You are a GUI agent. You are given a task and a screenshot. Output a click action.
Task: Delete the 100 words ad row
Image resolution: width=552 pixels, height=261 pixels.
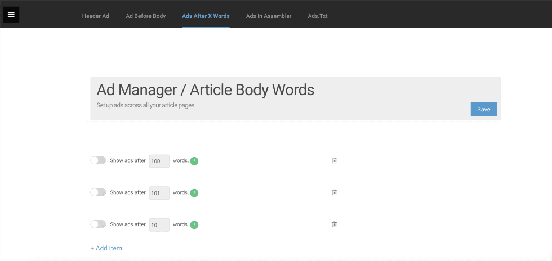(x=334, y=160)
